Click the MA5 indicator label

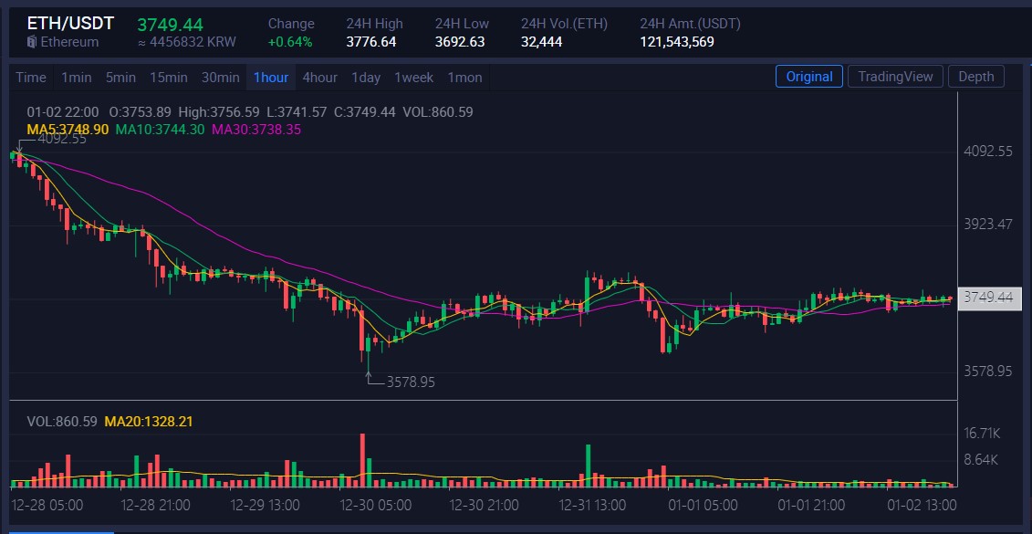click(x=68, y=130)
